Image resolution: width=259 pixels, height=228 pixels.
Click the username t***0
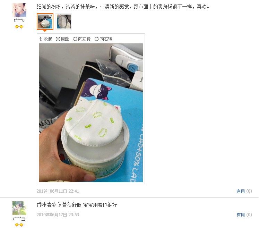coord(19,20)
